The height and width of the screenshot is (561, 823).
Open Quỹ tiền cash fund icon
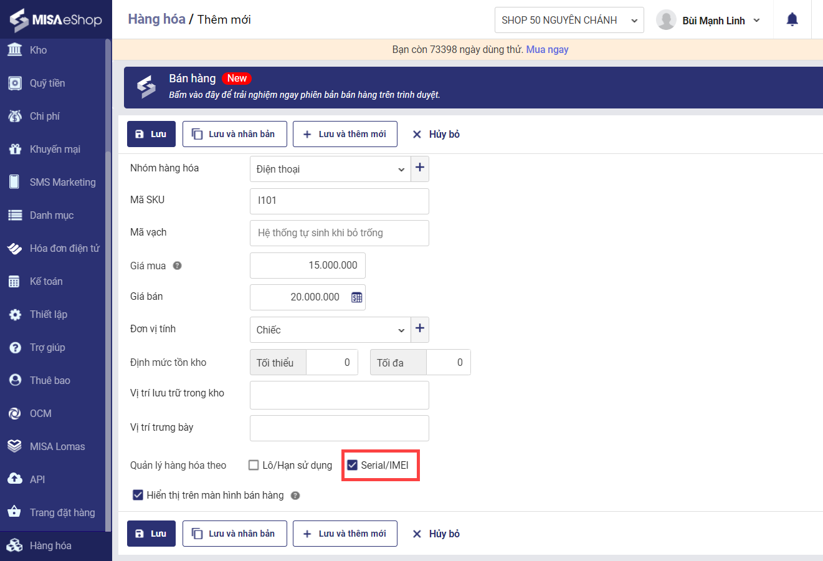[15, 83]
